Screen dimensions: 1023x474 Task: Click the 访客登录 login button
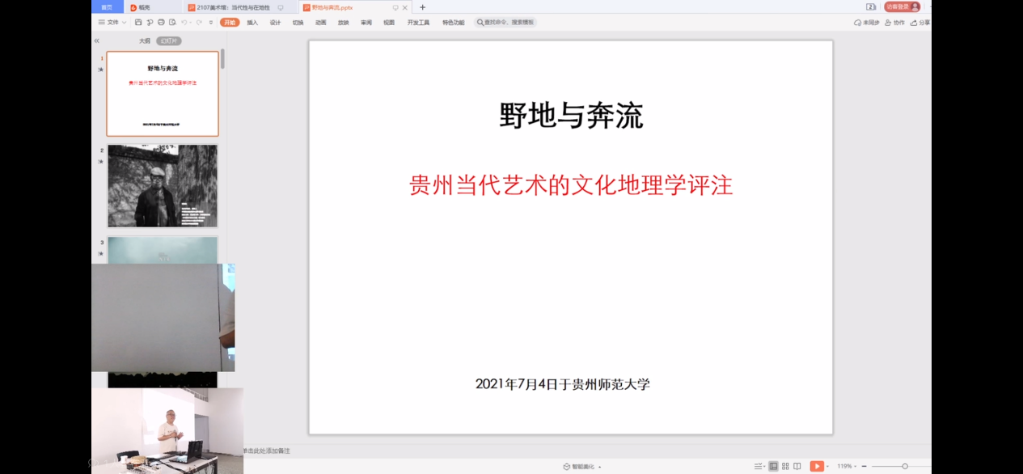click(x=901, y=6)
